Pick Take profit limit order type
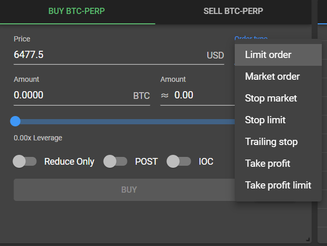Image resolution: width=327 pixels, height=246 pixels. tap(278, 185)
